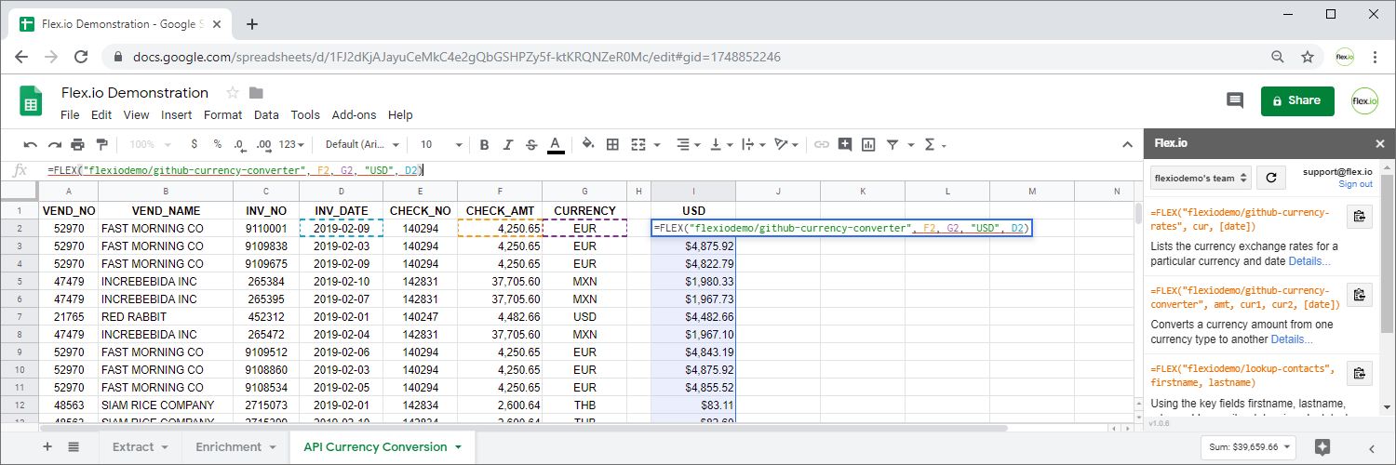Open horizontal align dropdown
This screenshot has width=1396, height=465.
(688, 144)
